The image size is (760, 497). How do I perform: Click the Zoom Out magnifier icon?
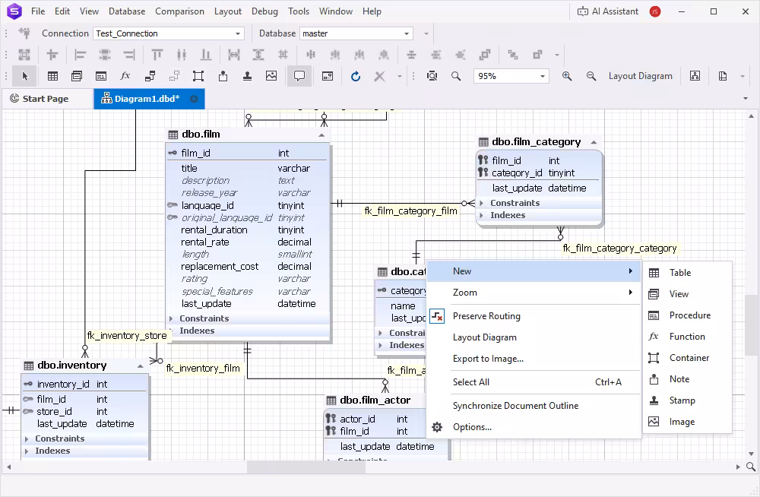591,76
